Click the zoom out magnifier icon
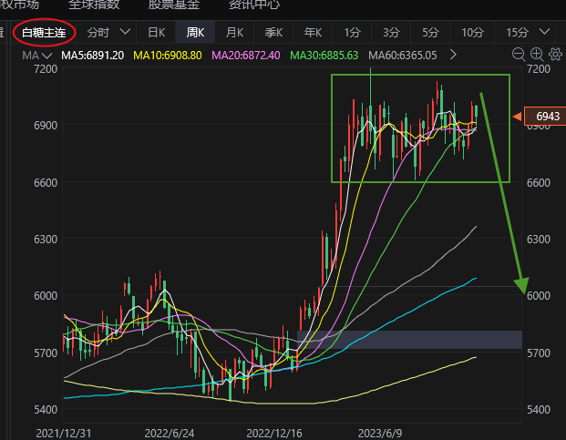 click(519, 55)
